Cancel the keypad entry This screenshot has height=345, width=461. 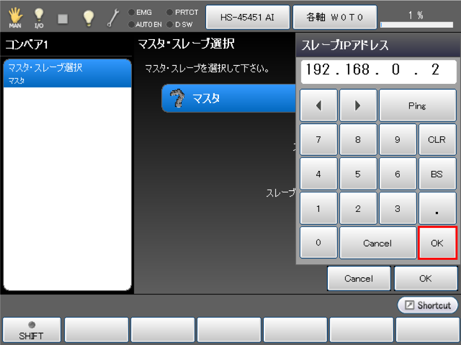(378, 243)
